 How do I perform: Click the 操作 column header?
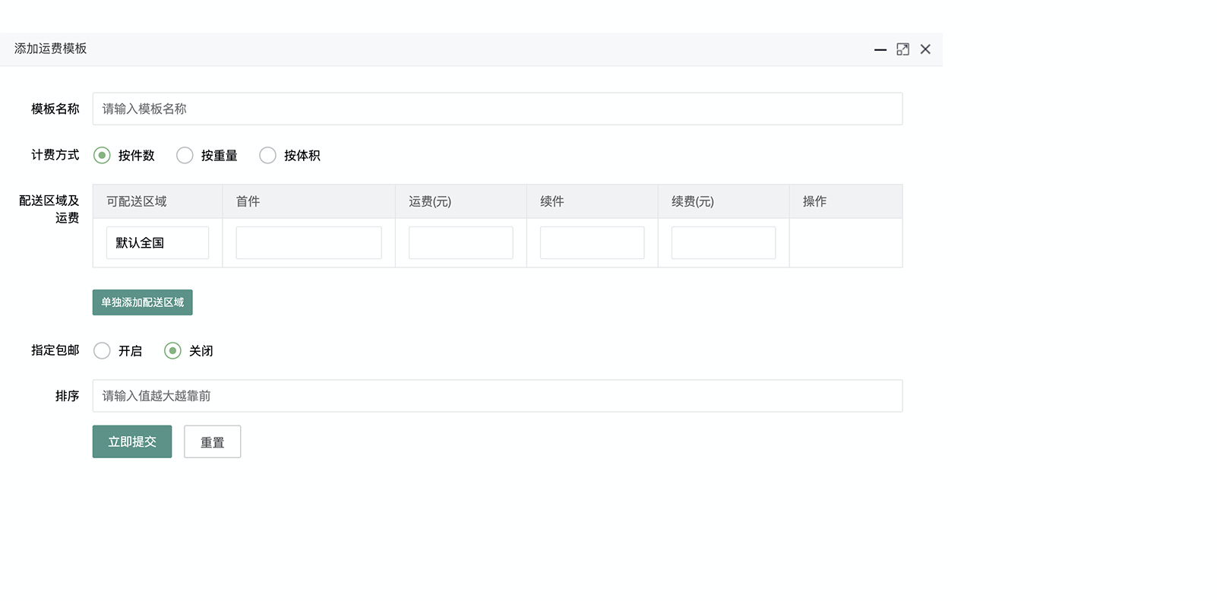[x=846, y=201]
